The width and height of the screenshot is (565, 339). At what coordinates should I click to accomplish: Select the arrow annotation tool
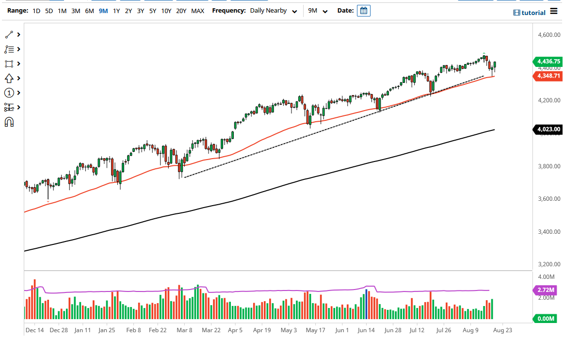(x=10, y=78)
